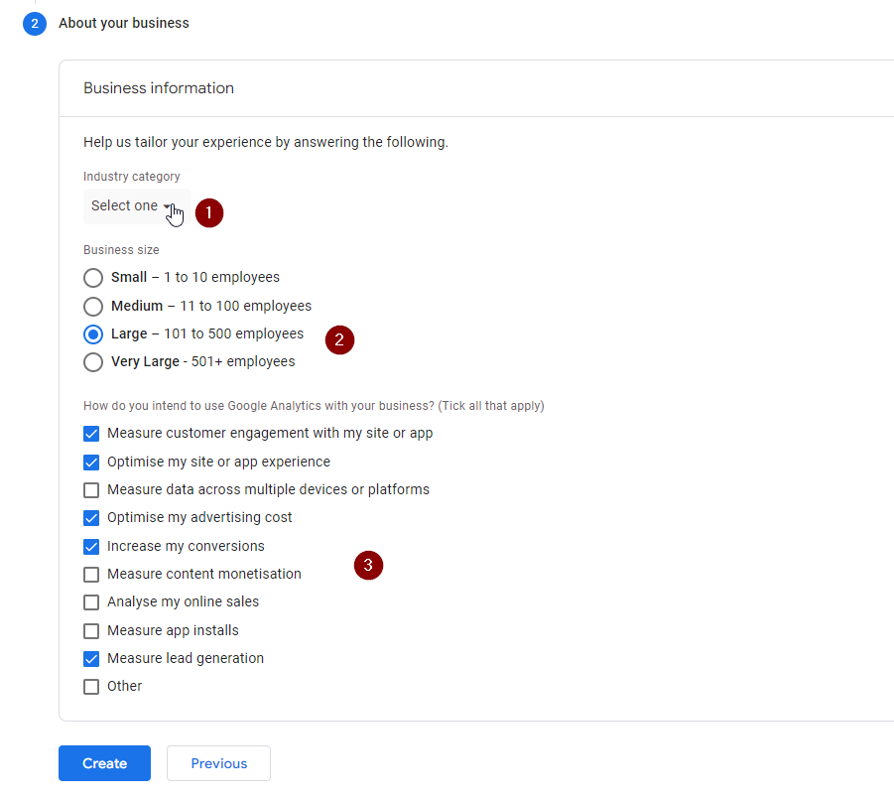Select Large business size radio button
The width and height of the screenshot is (894, 797).
(93, 334)
